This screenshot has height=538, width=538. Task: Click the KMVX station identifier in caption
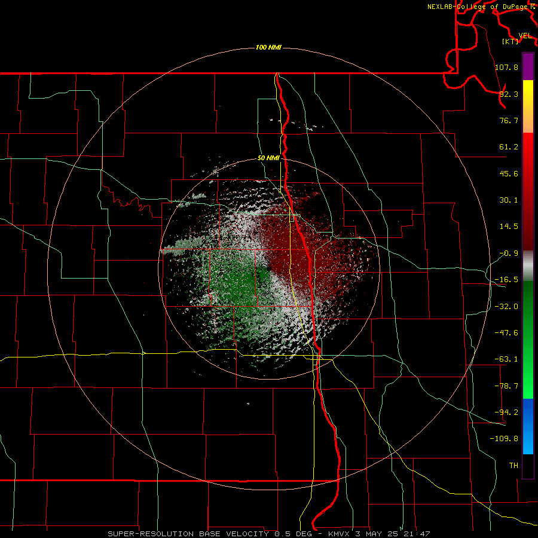point(340,534)
